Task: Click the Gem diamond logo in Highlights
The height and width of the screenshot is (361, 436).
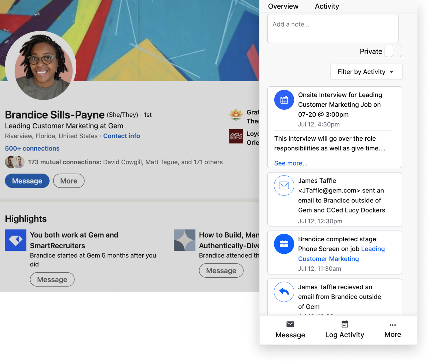Action: (16, 240)
